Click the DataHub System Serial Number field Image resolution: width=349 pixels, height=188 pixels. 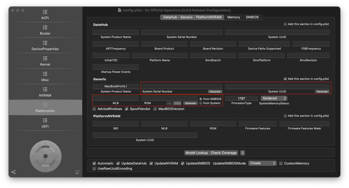tap(182, 32)
